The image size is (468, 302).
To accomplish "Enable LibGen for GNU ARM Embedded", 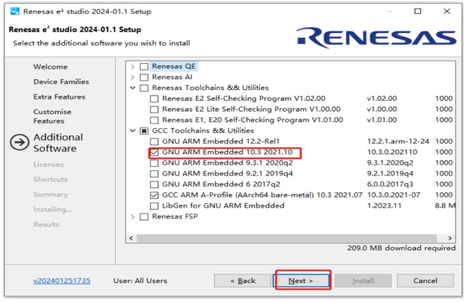I will pos(154,205).
